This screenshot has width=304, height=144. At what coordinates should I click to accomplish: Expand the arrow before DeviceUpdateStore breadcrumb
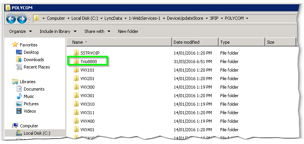[x=163, y=19]
